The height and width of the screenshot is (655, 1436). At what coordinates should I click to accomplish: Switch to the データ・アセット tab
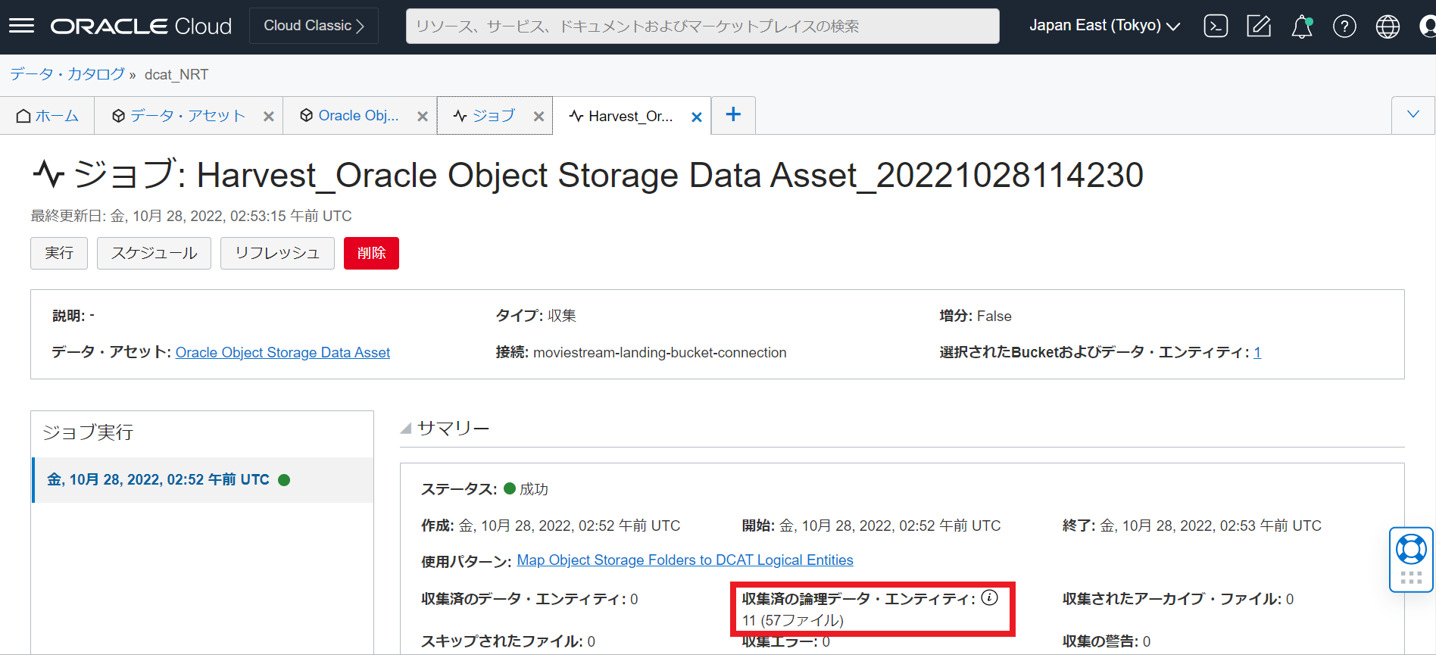187,116
